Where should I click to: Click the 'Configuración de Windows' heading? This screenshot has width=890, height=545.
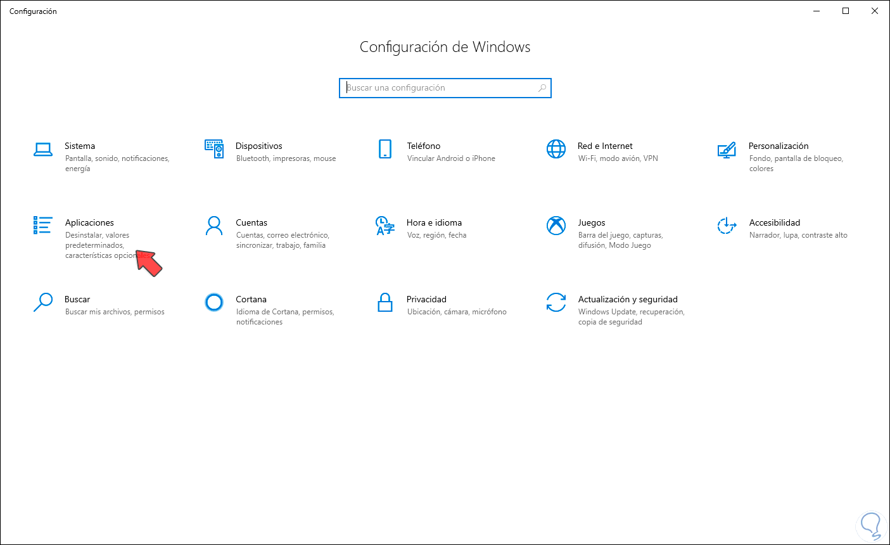pos(445,47)
